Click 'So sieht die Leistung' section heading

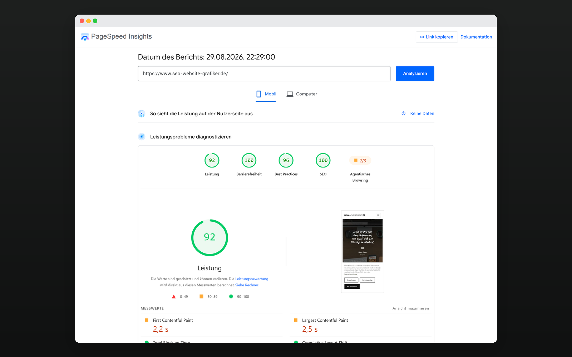(x=201, y=114)
